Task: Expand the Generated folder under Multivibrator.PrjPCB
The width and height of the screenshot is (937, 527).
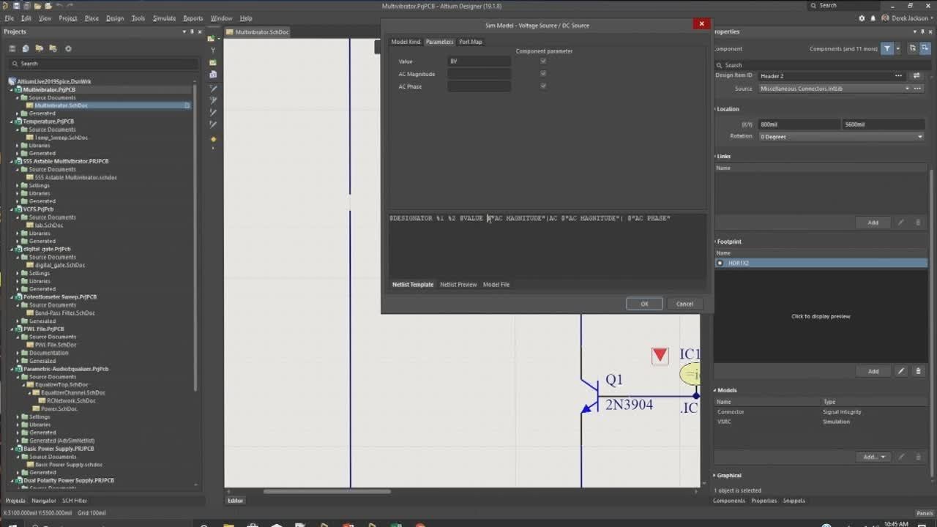Action: pyautogui.click(x=18, y=113)
